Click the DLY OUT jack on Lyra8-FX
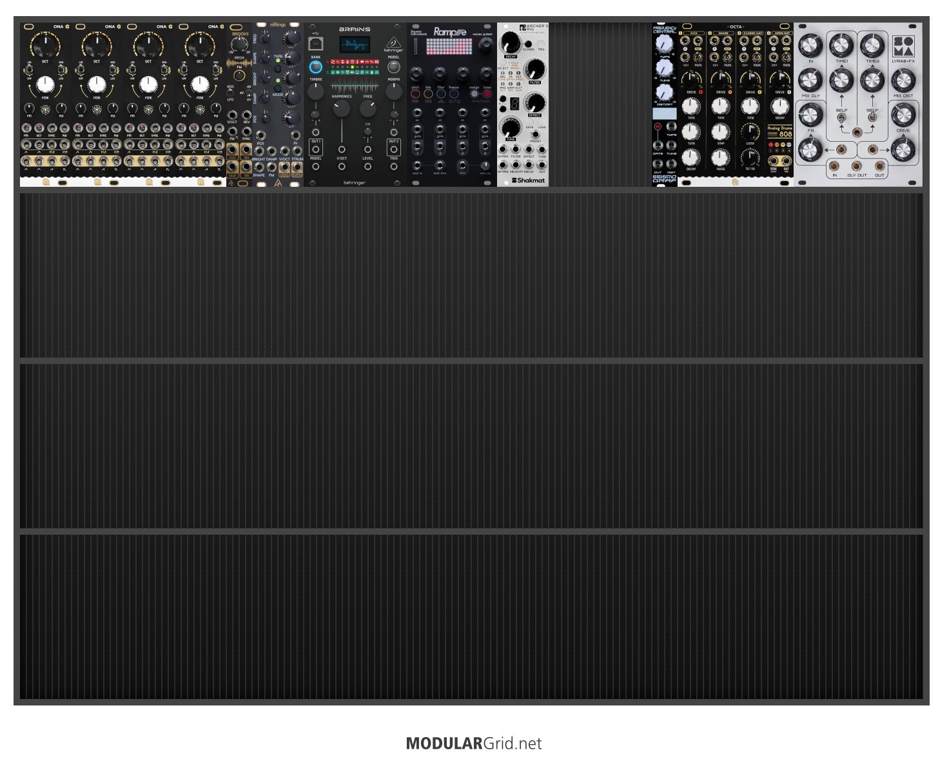Screen dimensions: 949x757 (x=857, y=166)
